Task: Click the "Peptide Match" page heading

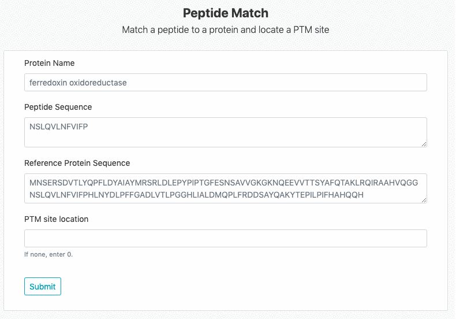Action: [226, 13]
